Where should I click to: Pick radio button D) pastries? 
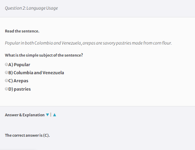pyautogui.click(x=6, y=89)
